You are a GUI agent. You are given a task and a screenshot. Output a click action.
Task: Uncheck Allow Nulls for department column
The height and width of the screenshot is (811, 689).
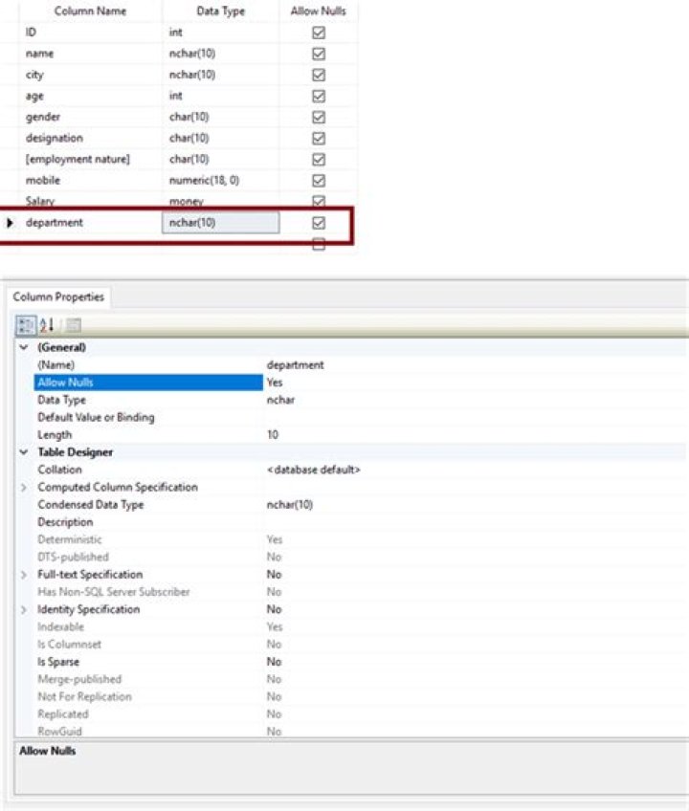pyautogui.click(x=319, y=223)
